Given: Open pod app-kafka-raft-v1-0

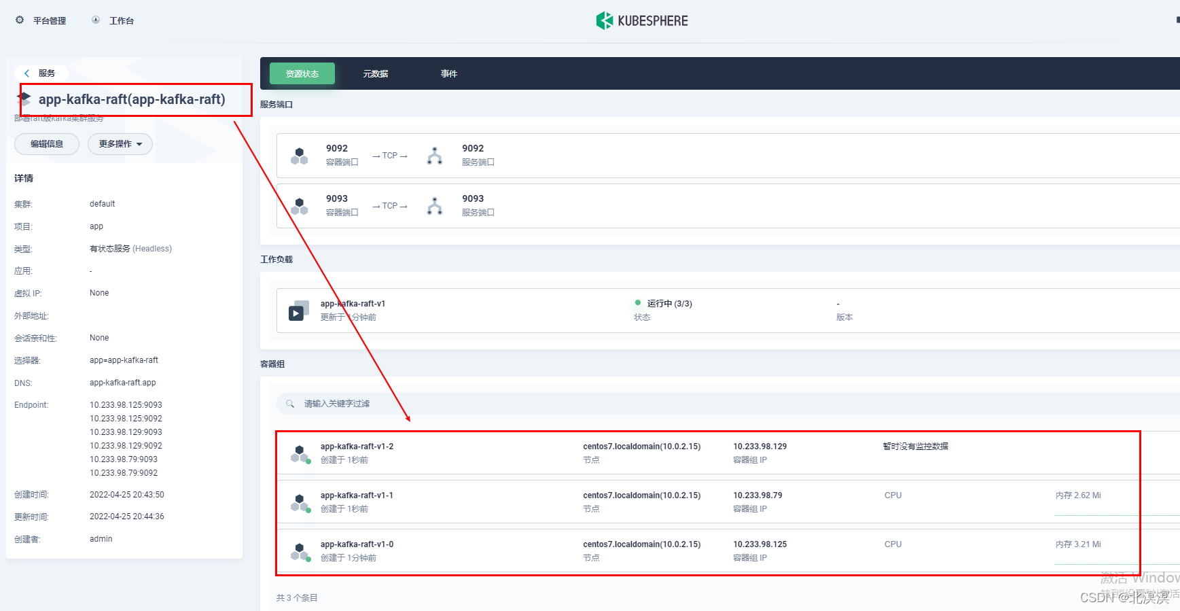Looking at the screenshot, I should point(357,544).
